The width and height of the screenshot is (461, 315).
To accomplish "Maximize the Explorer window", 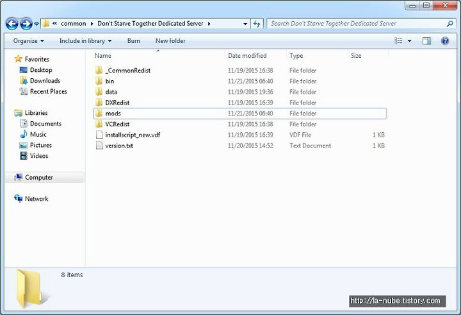I will coord(426,5).
